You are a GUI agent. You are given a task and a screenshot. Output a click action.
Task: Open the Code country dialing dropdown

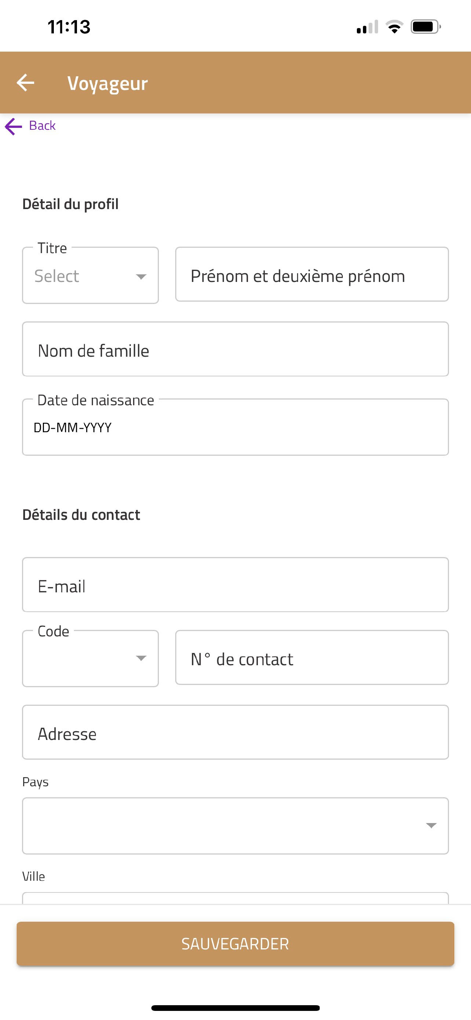(90, 658)
